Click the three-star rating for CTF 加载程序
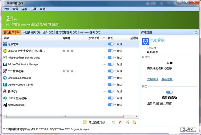 (68, 71)
